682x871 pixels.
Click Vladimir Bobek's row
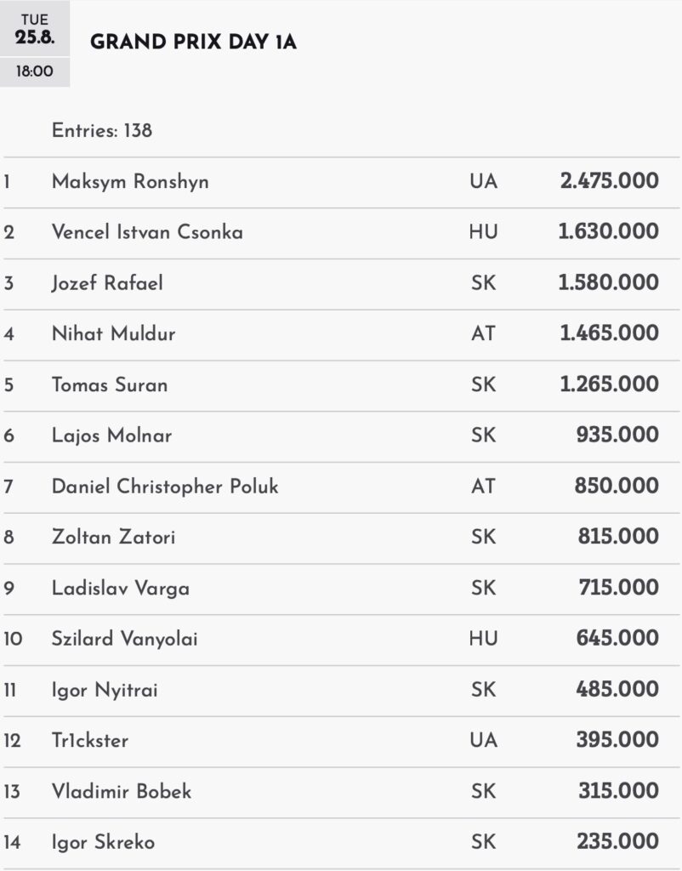click(341, 792)
